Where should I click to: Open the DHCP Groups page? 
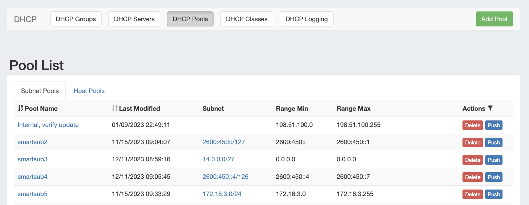pos(76,19)
